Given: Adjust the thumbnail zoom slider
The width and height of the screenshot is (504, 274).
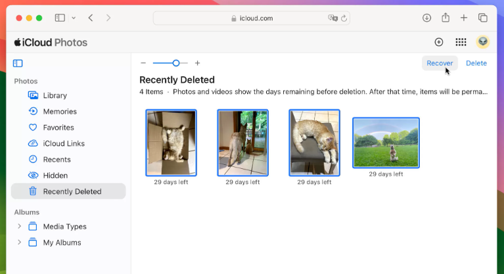Looking at the screenshot, I should point(176,63).
